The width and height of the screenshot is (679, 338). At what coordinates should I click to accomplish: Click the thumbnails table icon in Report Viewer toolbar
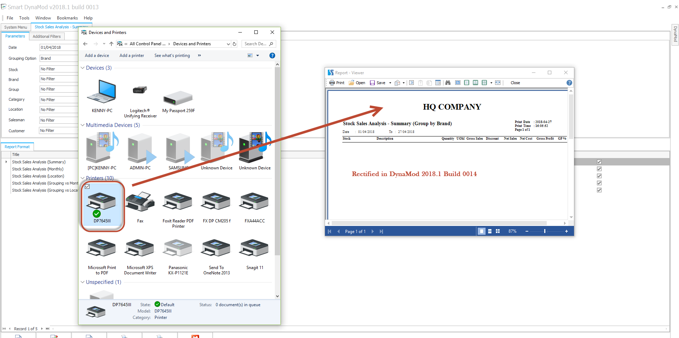(438, 83)
